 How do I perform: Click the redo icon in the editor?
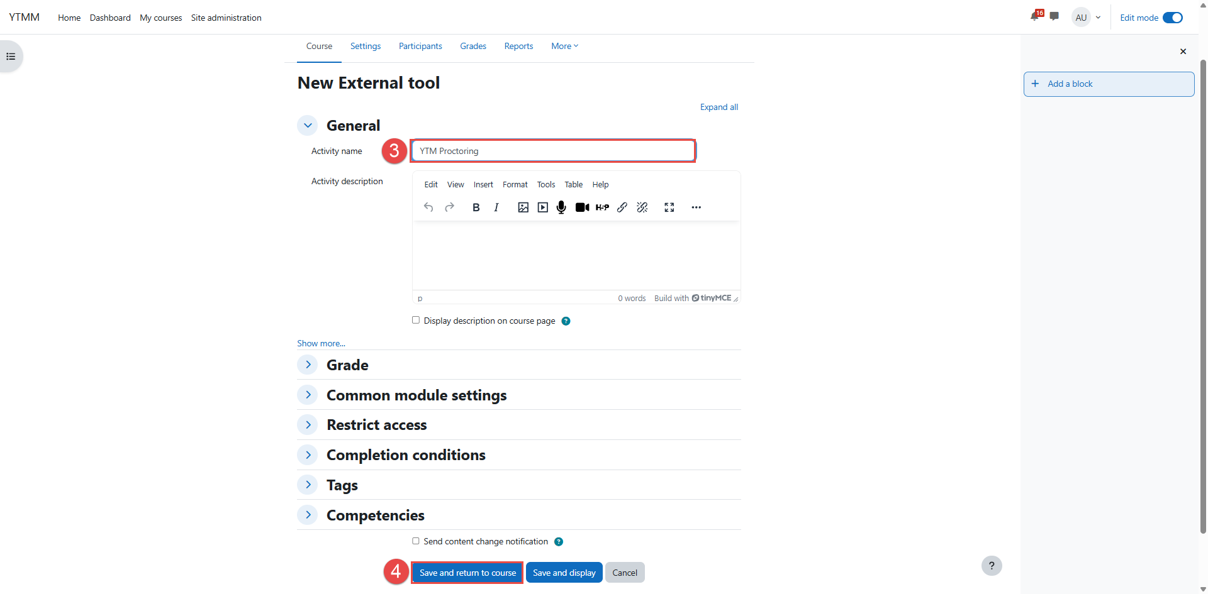(449, 207)
